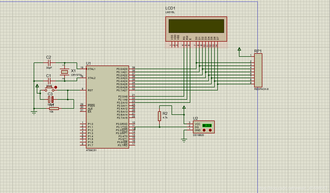Click the VCC pin label on DS18B20
330x193 pixels.
pos(198,124)
